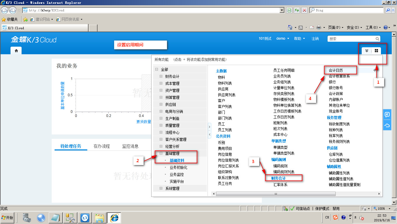
Task: Open the cloud icon on right sidebar
Action: pos(387,125)
